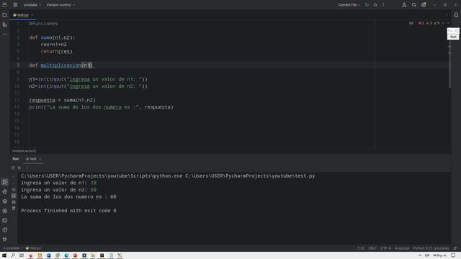This screenshot has width=461, height=259.
Task: Change 4 spaces indent setting
Action: coord(402,248)
